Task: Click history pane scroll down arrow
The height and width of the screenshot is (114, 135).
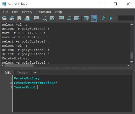Action: coord(132,62)
